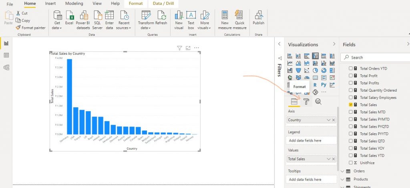Switch to Data view in left sidebar
Image resolution: width=410 pixels, height=188 pixels.
click(x=6, y=55)
